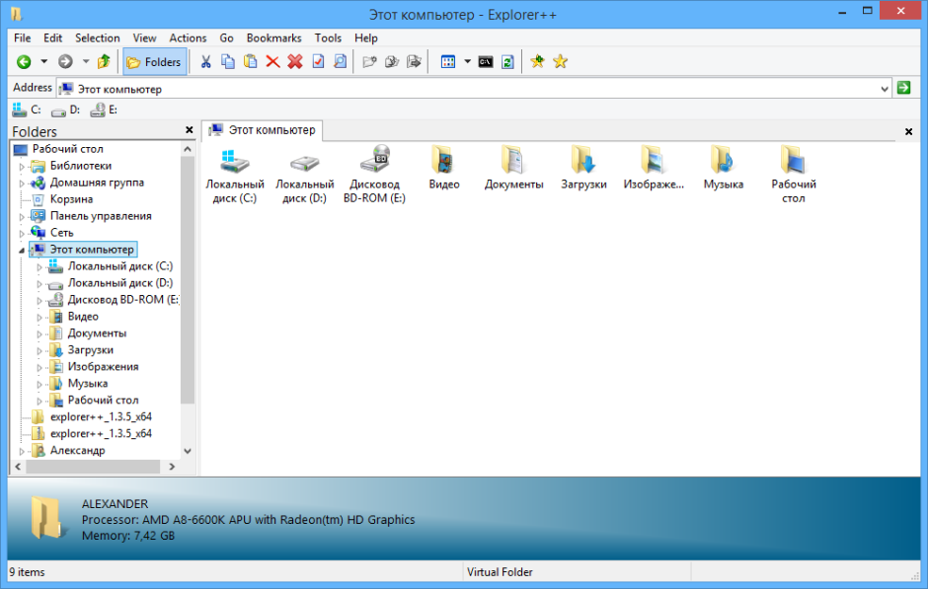Select the Этот компьютер tab
The image size is (928, 589).
[263, 130]
